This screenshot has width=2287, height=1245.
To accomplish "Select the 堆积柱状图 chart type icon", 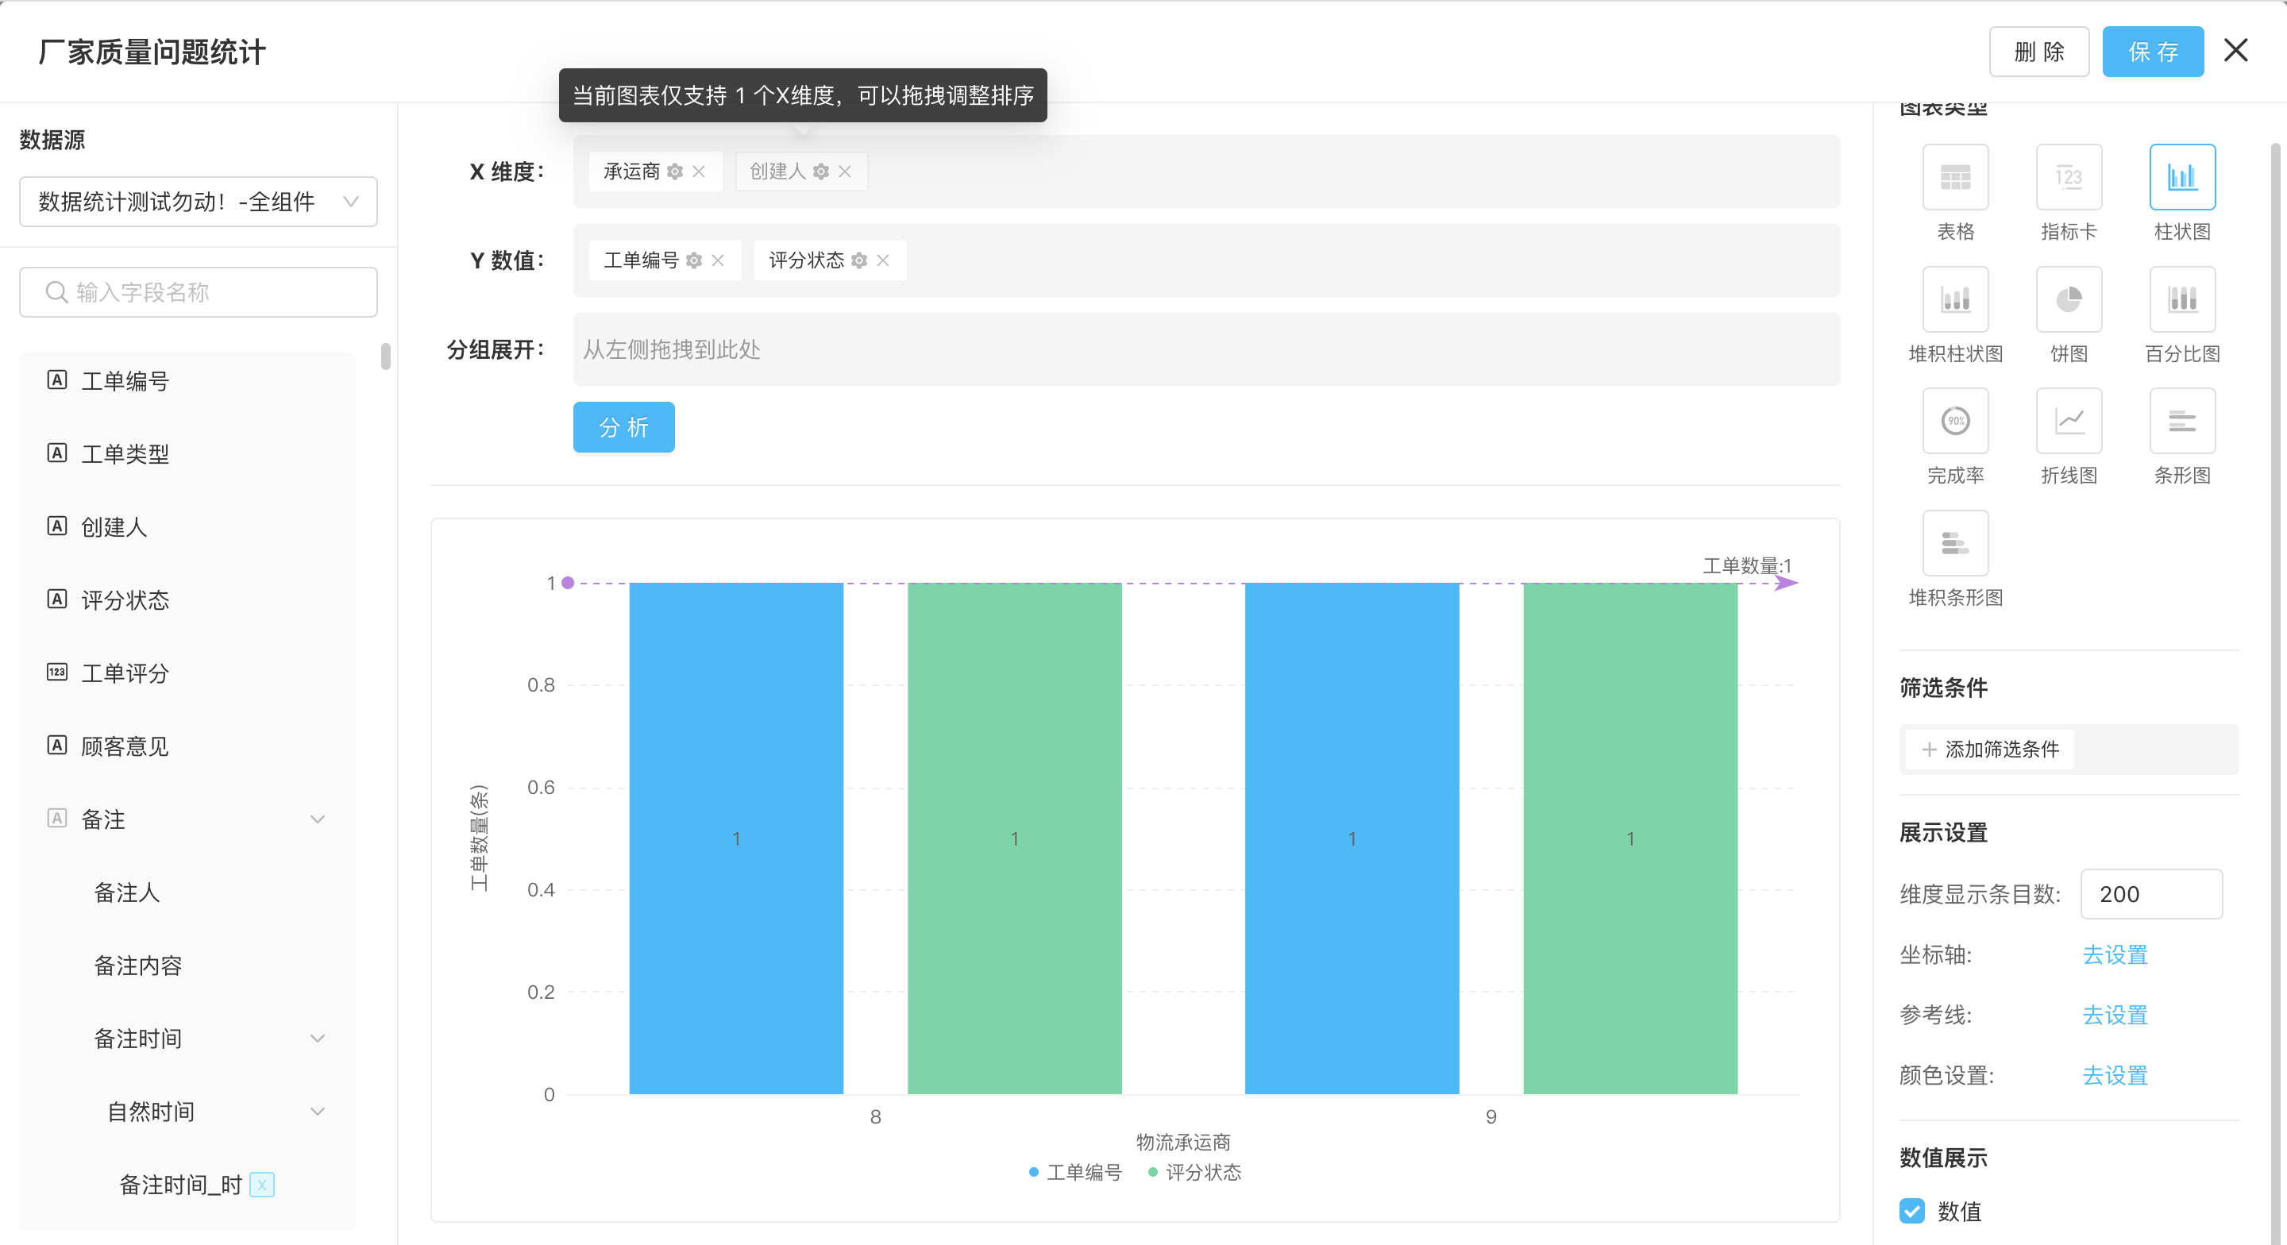I will tap(1955, 299).
